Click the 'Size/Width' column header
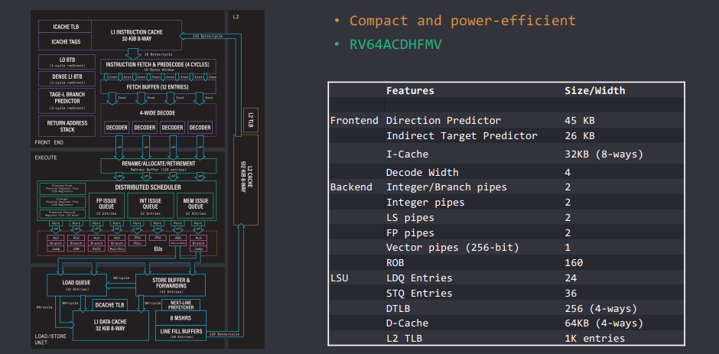 [594, 90]
